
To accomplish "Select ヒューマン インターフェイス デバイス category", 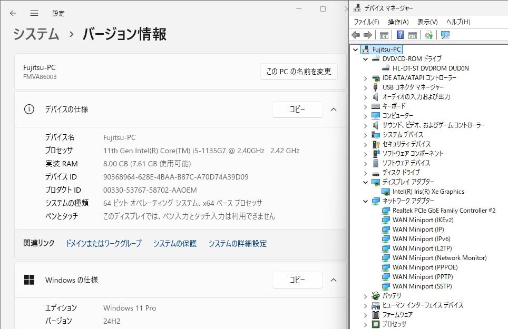I will pyautogui.click(x=423, y=305).
